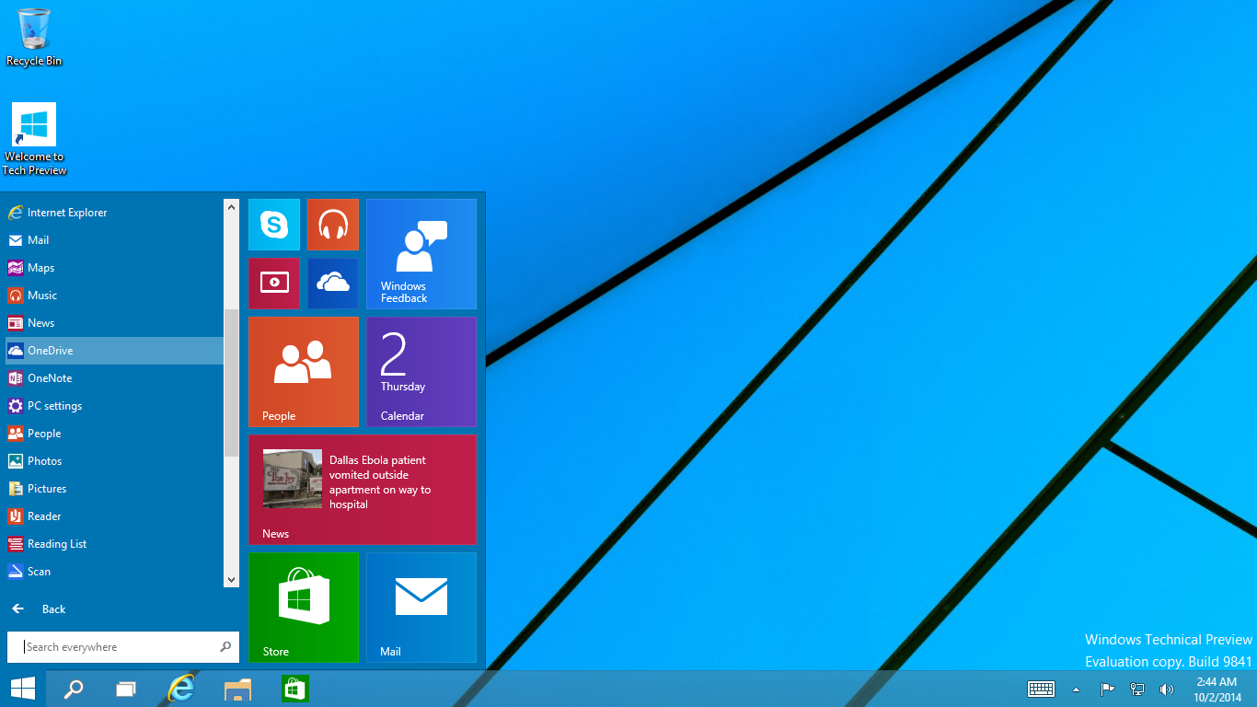Launch Reader from the app list
The image size is (1257, 707).
point(114,516)
